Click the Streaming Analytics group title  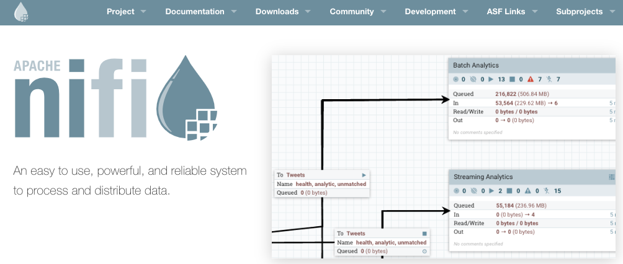tap(483, 177)
